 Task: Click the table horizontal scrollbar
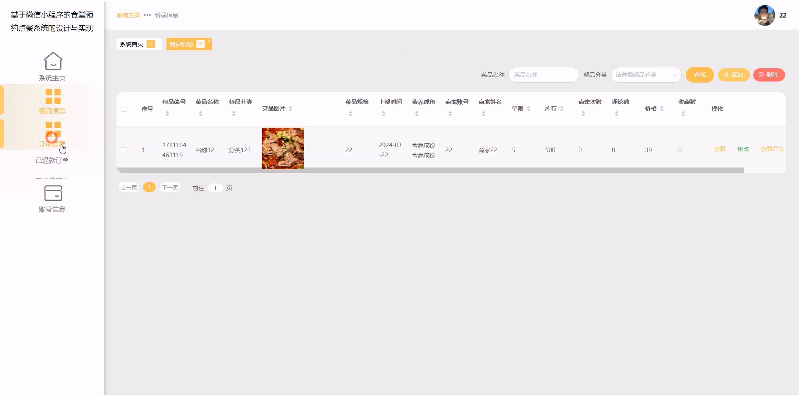430,170
